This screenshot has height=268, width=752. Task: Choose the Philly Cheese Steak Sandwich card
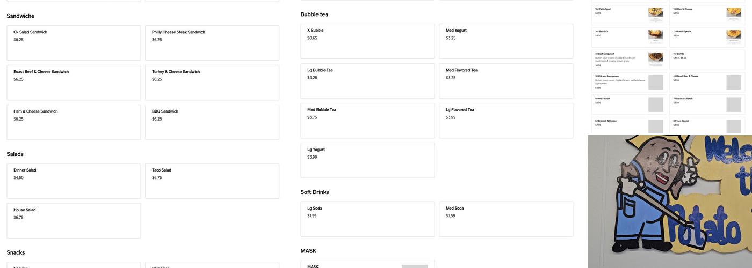[x=212, y=43]
